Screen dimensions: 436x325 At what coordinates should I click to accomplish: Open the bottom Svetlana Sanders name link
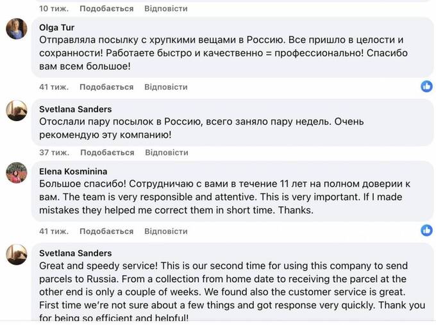coord(75,253)
